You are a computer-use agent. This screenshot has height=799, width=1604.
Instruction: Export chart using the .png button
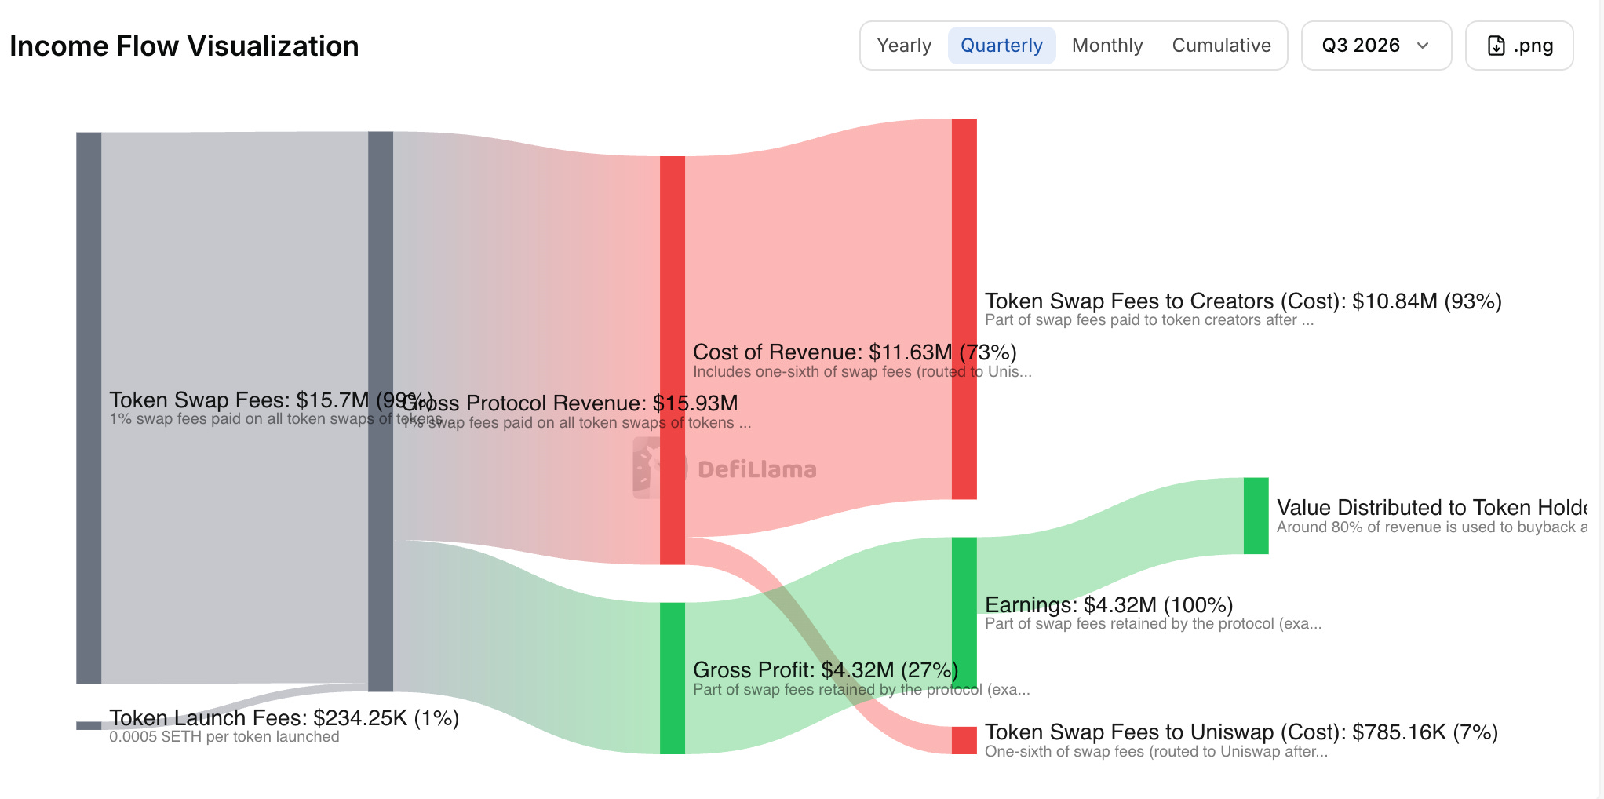pos(1519,46)
